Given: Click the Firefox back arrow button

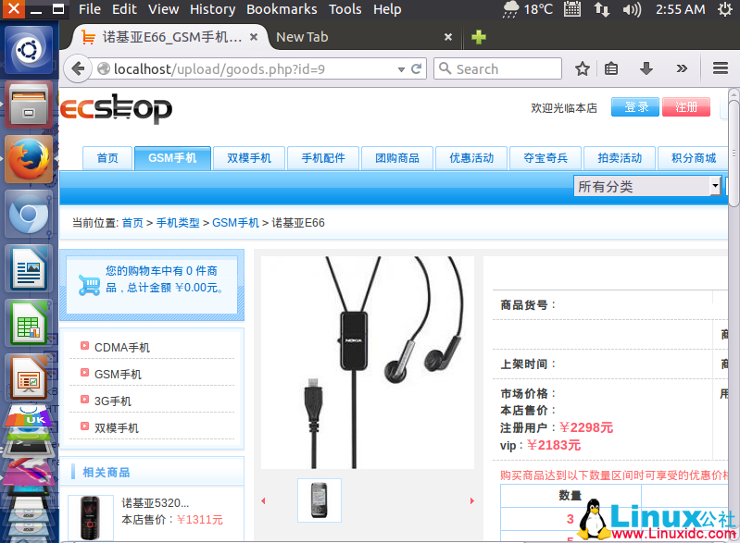Looking at the screenshot, I should (x=78, y=68).
